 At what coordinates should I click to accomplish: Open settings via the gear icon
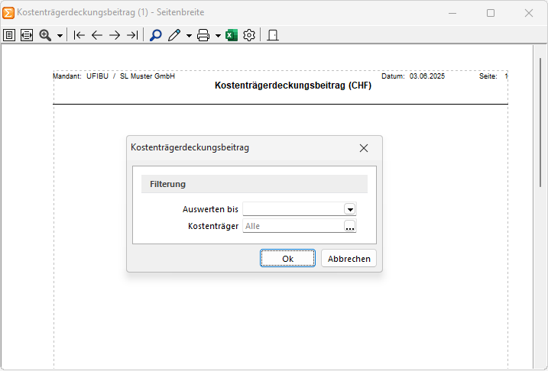[x=249, y=35]
